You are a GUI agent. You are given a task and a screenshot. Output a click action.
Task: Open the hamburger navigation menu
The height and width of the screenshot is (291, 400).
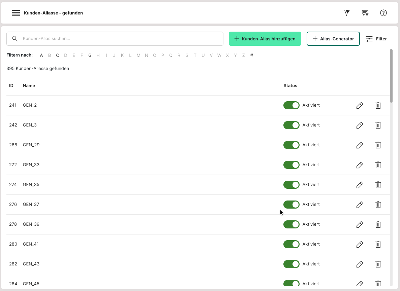pos(16,13)
